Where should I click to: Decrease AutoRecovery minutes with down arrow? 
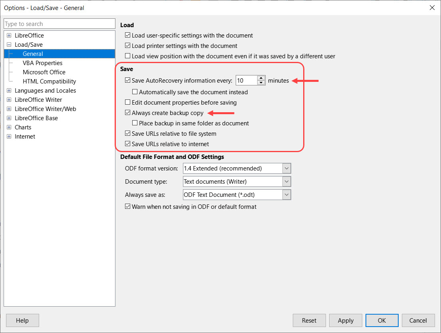261,83
